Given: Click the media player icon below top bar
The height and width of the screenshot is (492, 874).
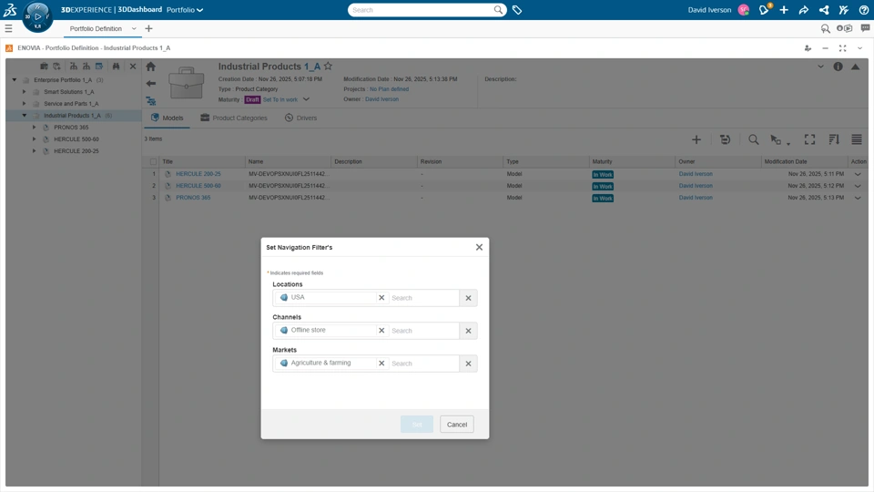Looking at the screenshot, I should tap(845, 28).
